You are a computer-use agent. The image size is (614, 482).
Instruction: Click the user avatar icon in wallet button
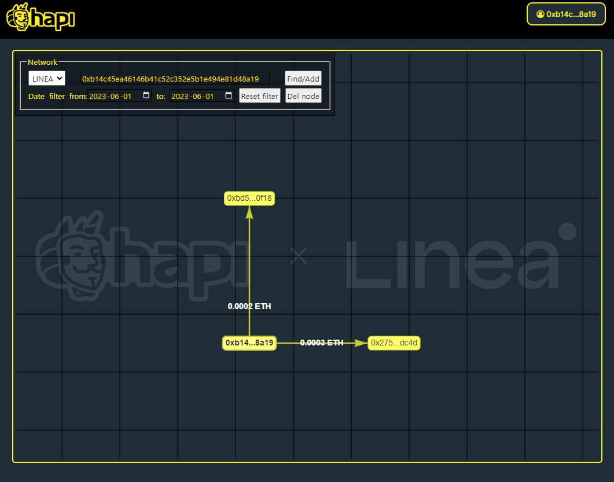(x=541, y=14)
